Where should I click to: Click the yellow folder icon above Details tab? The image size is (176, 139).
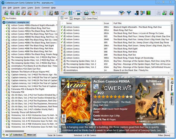click(x=172, y=79)
